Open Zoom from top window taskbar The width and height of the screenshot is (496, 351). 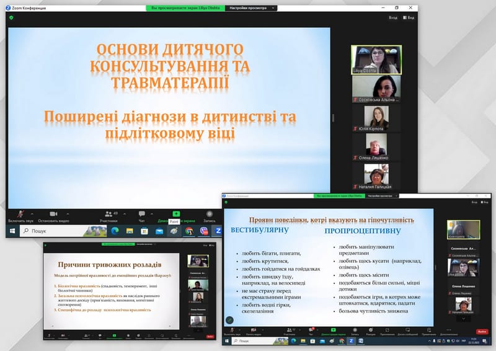(218, 231)
